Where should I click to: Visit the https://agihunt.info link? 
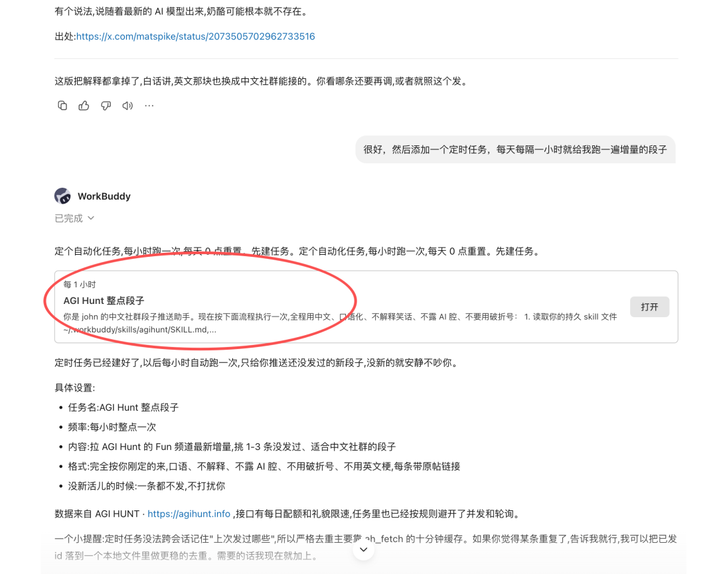pyautogui.click(x=189, y=514)
